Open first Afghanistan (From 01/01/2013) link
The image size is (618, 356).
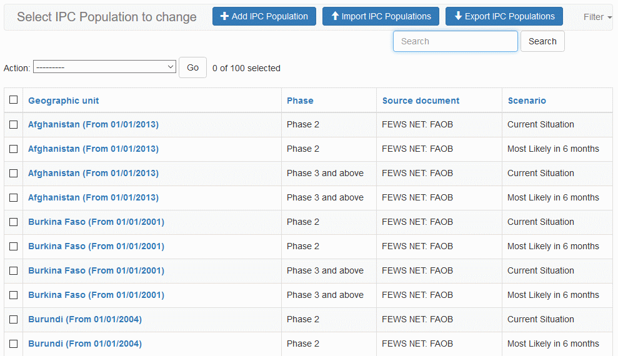click(93, 124)
